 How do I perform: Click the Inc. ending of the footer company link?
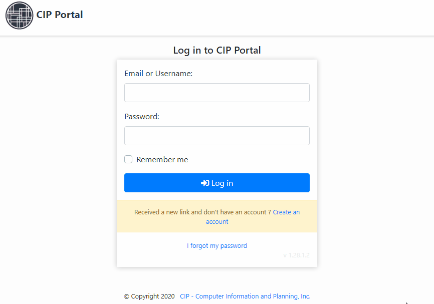pos(306,296)
